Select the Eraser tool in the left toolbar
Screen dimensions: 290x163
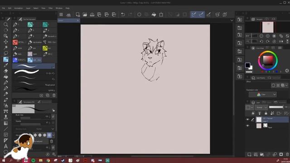coord(6,71)
